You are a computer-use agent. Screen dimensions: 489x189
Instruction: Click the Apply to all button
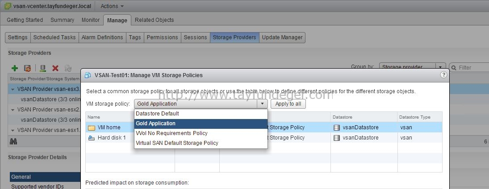pyautogui.click(x=288, y=104)
